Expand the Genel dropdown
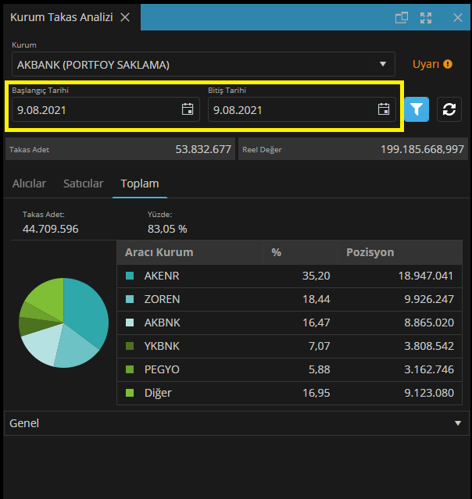This screenshot has height=499, width=472. click(236, 423)
